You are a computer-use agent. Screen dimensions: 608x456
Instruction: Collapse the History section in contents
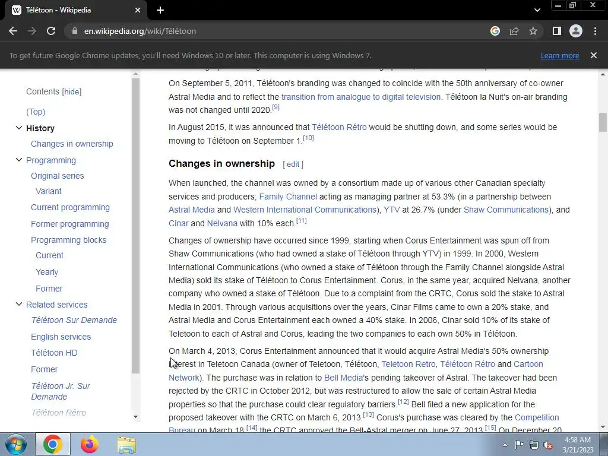(x=18, y=128)
